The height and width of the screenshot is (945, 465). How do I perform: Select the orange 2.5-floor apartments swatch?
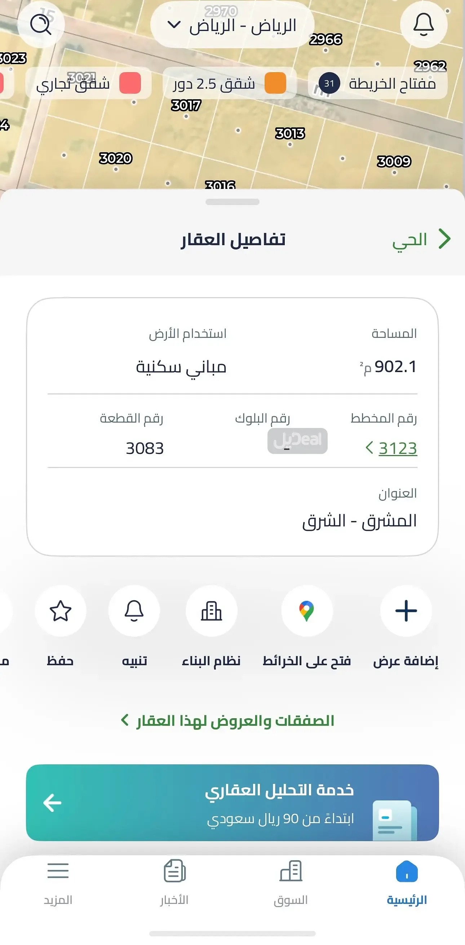tap(275, 83)
